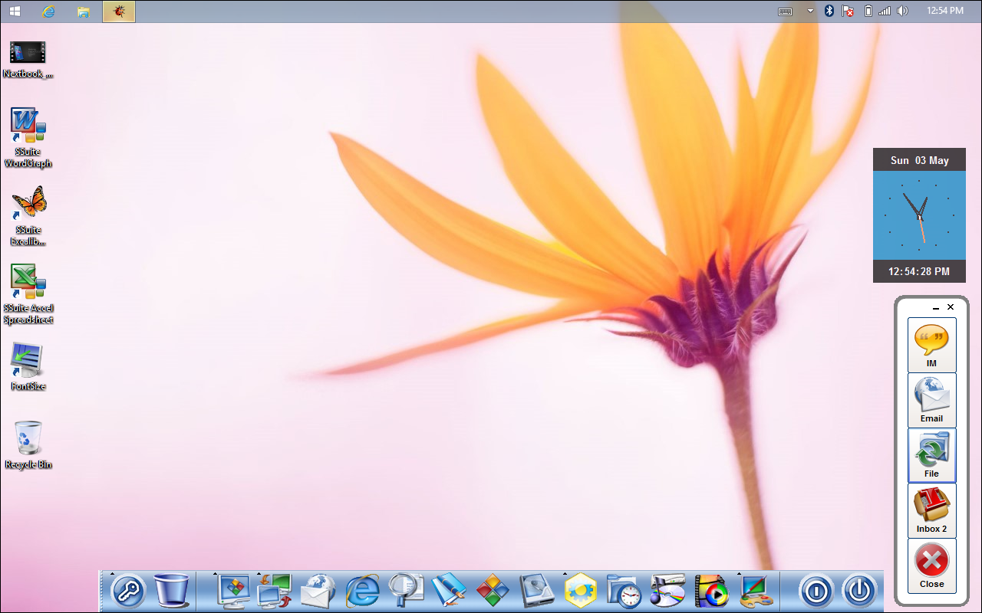Image resolution: width=982 pixels, height=613 pixels.
Task: Click the dock standby button left of power
Action: [x=816, y=591]
